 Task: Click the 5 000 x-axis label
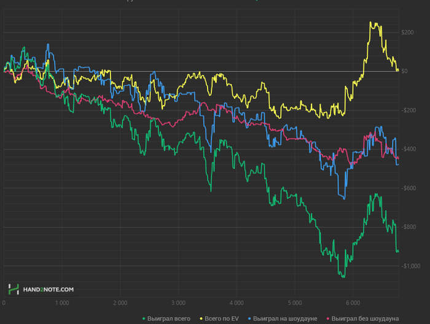(x=294, y=303)
